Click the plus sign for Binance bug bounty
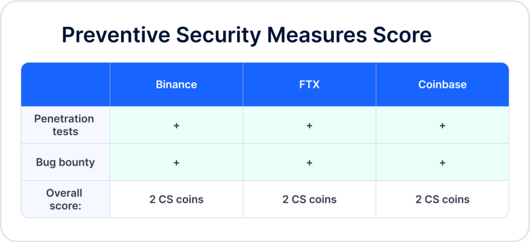 click(176, 163)
